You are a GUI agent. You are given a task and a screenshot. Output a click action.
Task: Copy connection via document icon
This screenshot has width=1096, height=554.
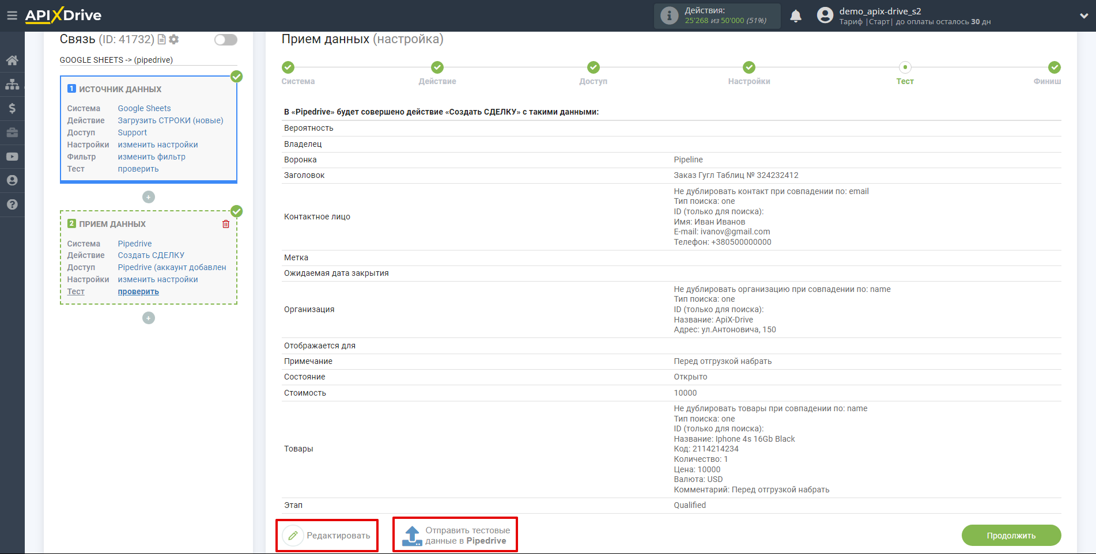[162, 39]
